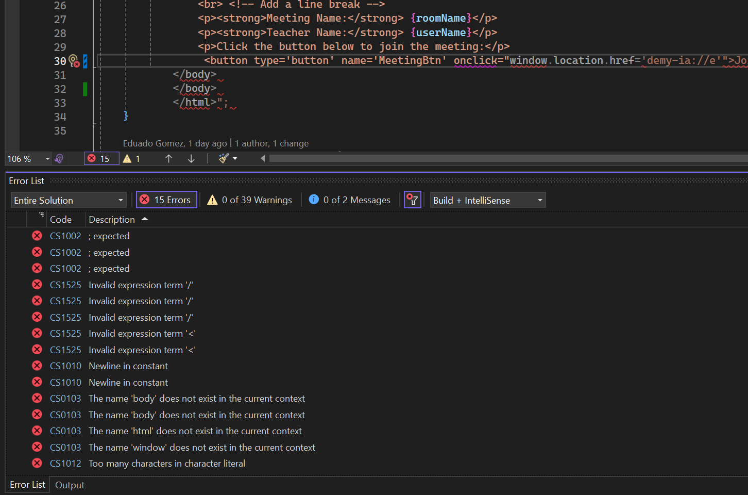
Task: Open the code cleanup broom icon
Action: point(223,158)
